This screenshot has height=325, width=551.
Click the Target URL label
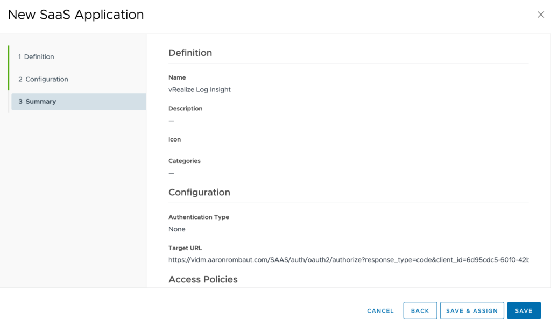186,248
